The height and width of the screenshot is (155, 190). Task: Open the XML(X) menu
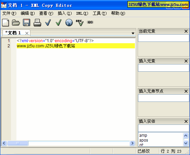coord(82,13)
